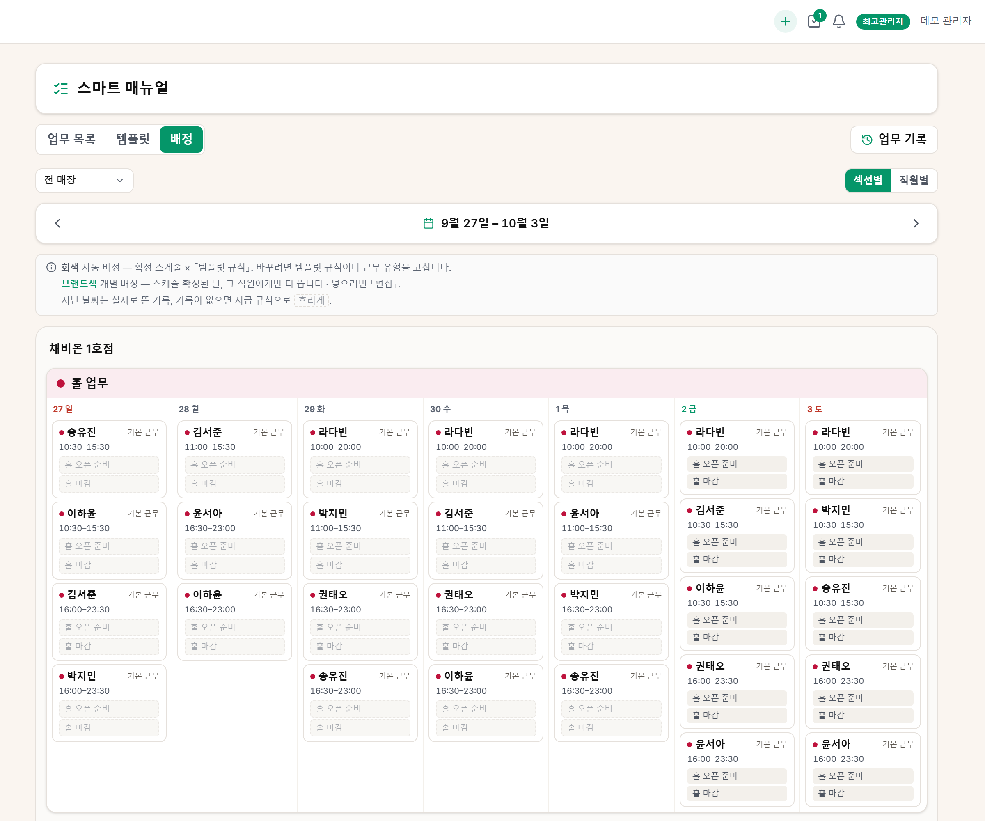Click 송유진 10:30–15:30 card on 3 토
Screen dimensions: 985x821
[862, 613]
